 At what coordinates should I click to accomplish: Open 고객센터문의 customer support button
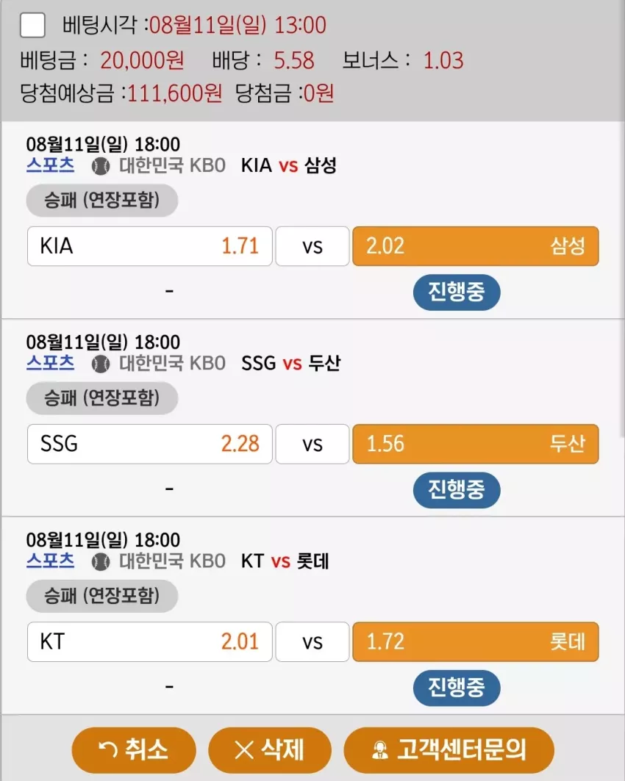(x=449, y=749)
